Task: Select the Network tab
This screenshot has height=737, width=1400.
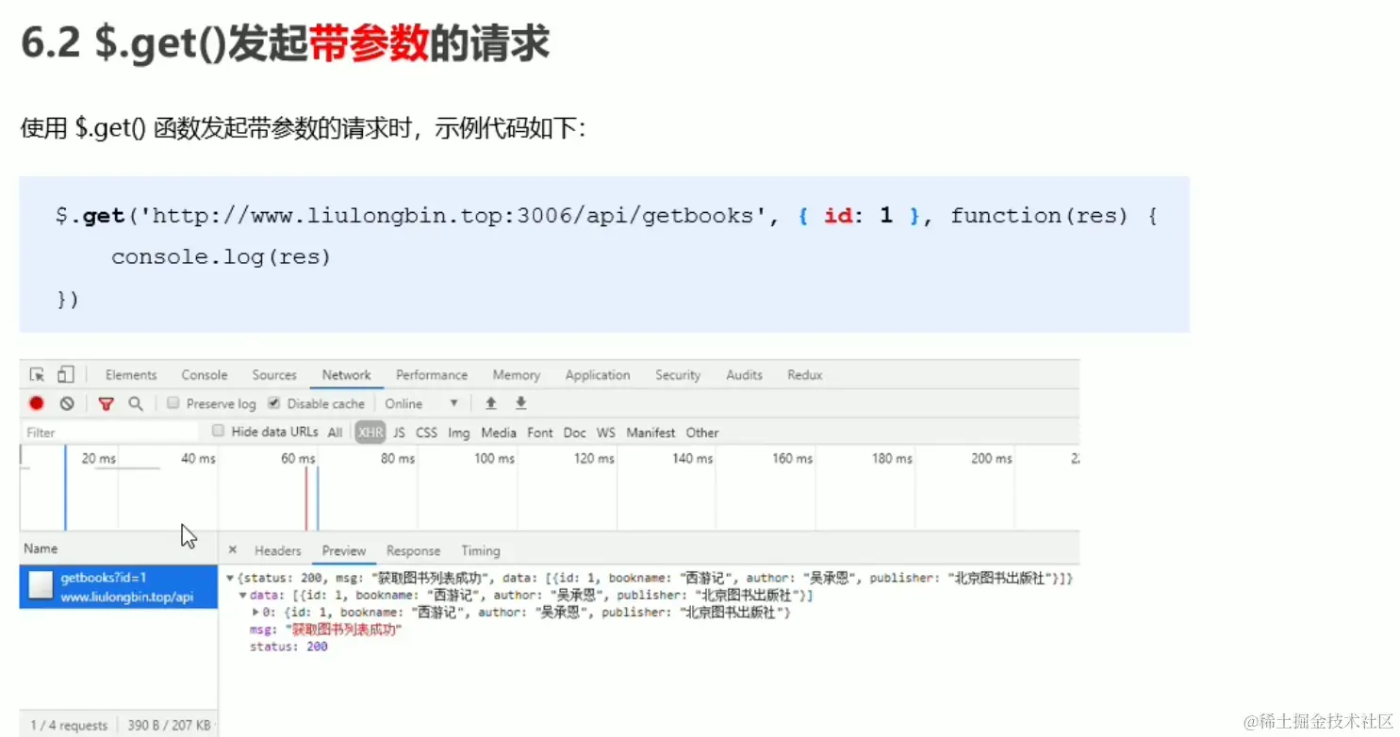Action: pyautogui.click(x=347, y=375)
